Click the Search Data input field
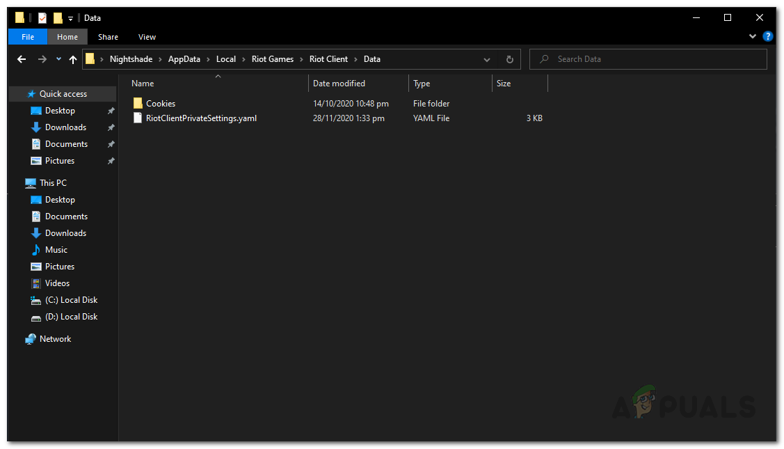Screen dimensions: 784x449 click(648, 59)
